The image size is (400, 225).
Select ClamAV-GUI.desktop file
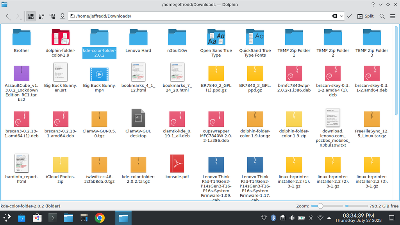[x=138, y=123]
